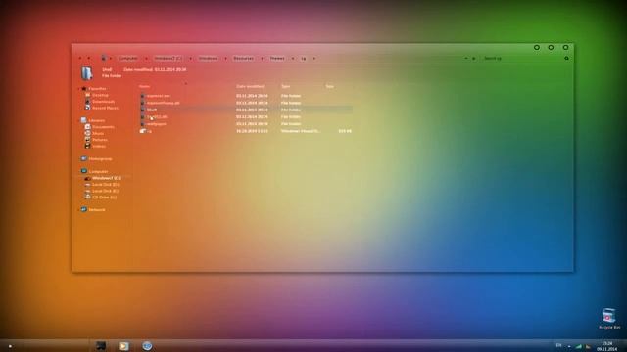Select the Themes breadcrumb segment
Image resolution: width=627 pixels, height=352 pixels.
277,59
